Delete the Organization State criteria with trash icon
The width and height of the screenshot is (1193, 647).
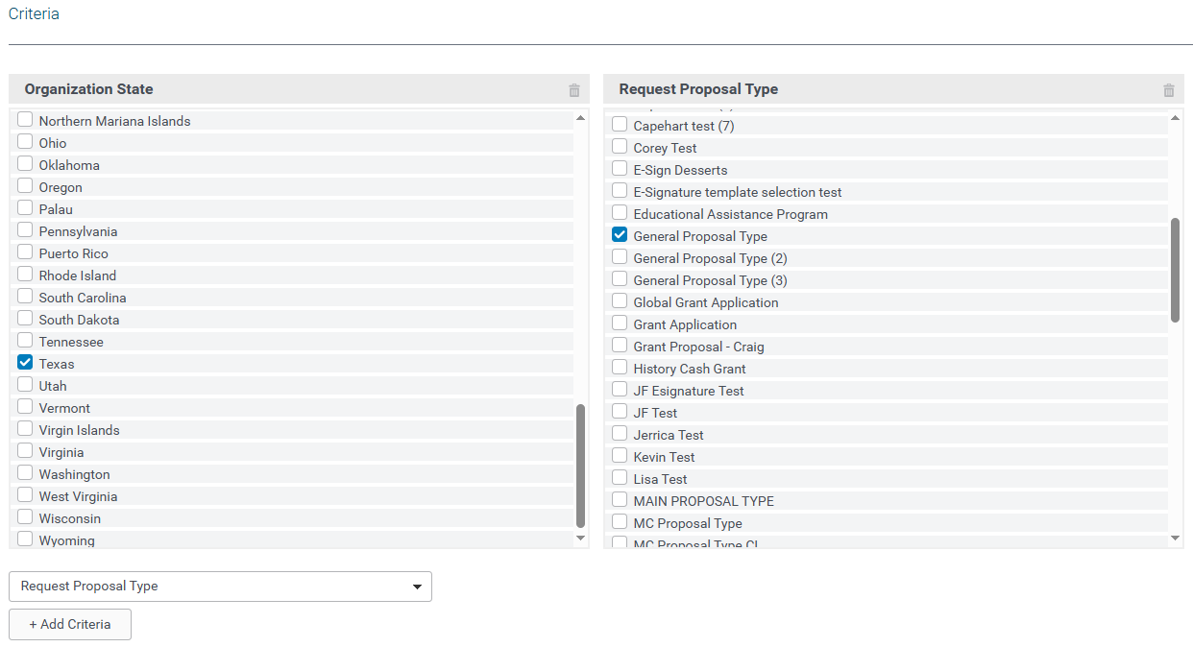click(x=574, y=90)
